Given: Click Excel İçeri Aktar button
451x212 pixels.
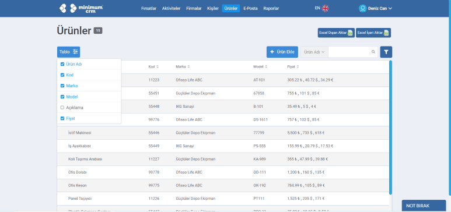Looking at the screenshot, I should tap(373, 33).
